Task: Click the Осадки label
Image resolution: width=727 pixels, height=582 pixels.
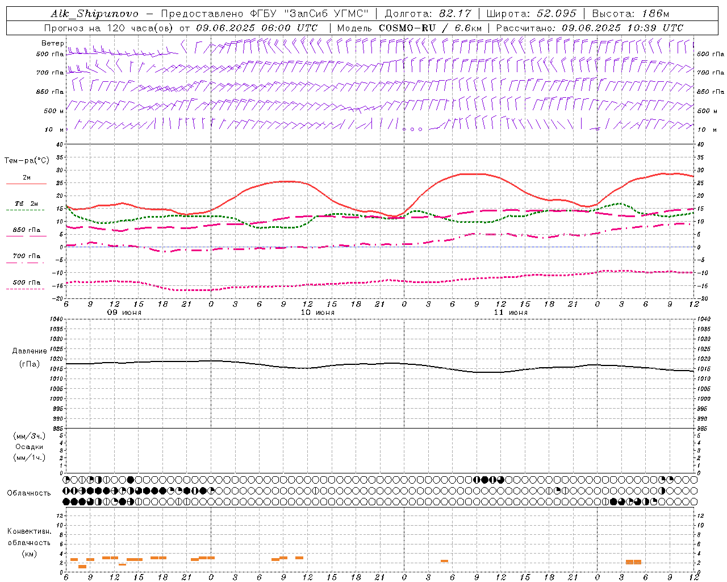Action: (30, 447)
